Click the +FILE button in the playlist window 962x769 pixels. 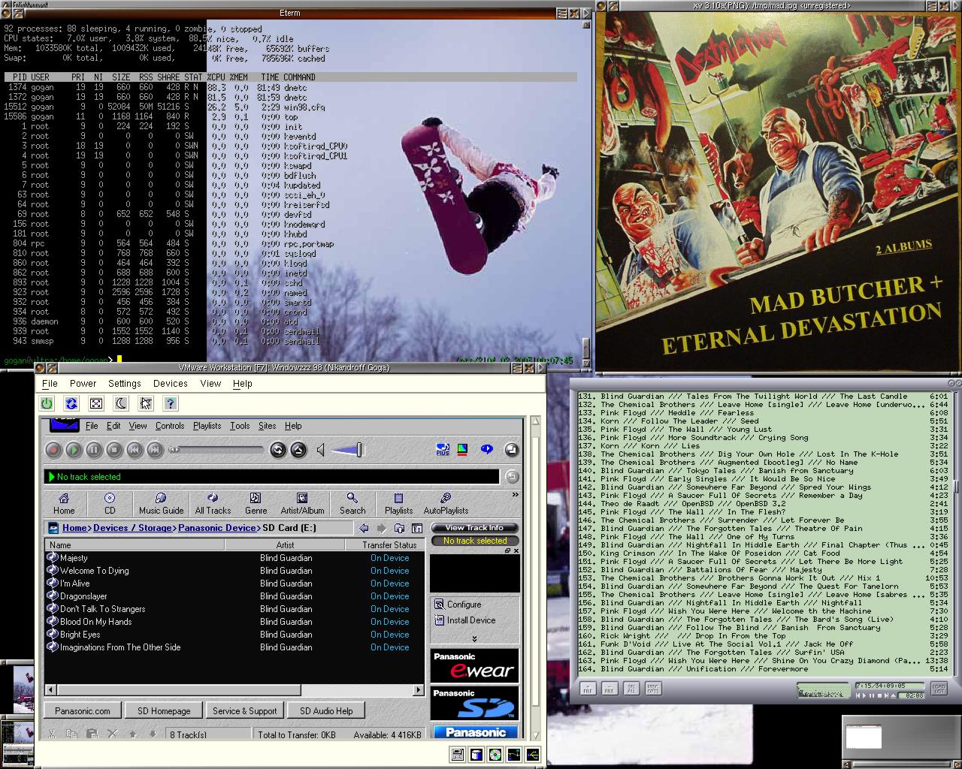click(x=587, y=688)
